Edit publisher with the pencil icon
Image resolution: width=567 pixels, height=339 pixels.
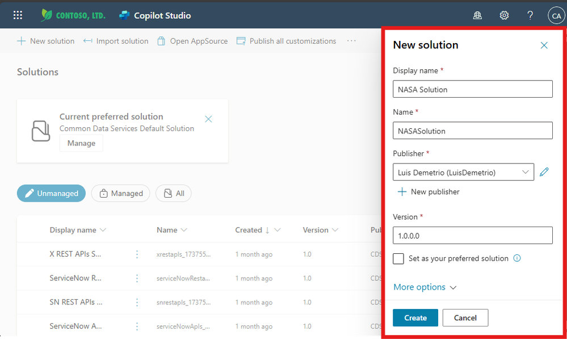[544, 172]
